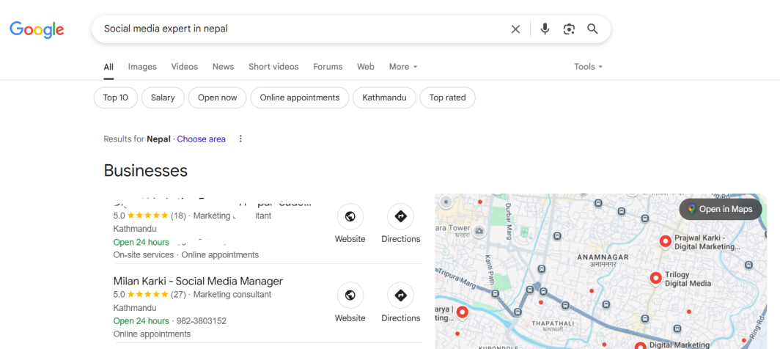
Task: Switch to the Images tab
Action: 142,67
